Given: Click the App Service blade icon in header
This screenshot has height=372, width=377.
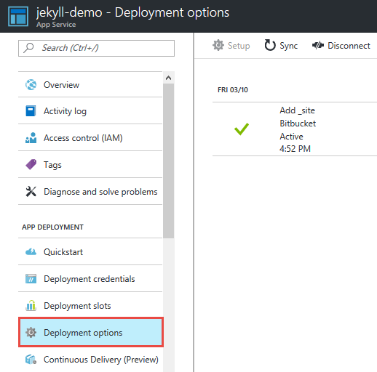Looking at the screenshot, I should 18,16.
